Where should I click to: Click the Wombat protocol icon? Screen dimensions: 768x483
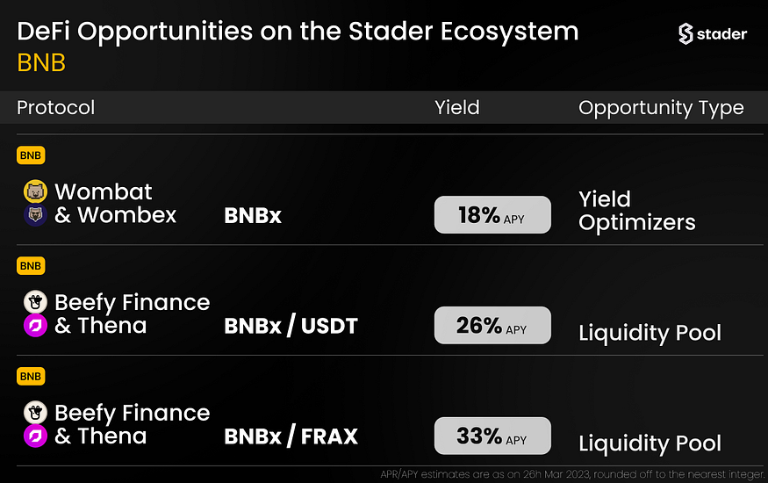click(x=35, y=191)
